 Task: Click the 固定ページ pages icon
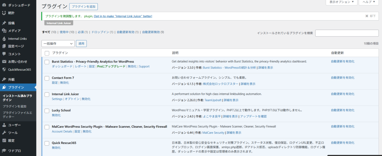[x=4, y=46]
